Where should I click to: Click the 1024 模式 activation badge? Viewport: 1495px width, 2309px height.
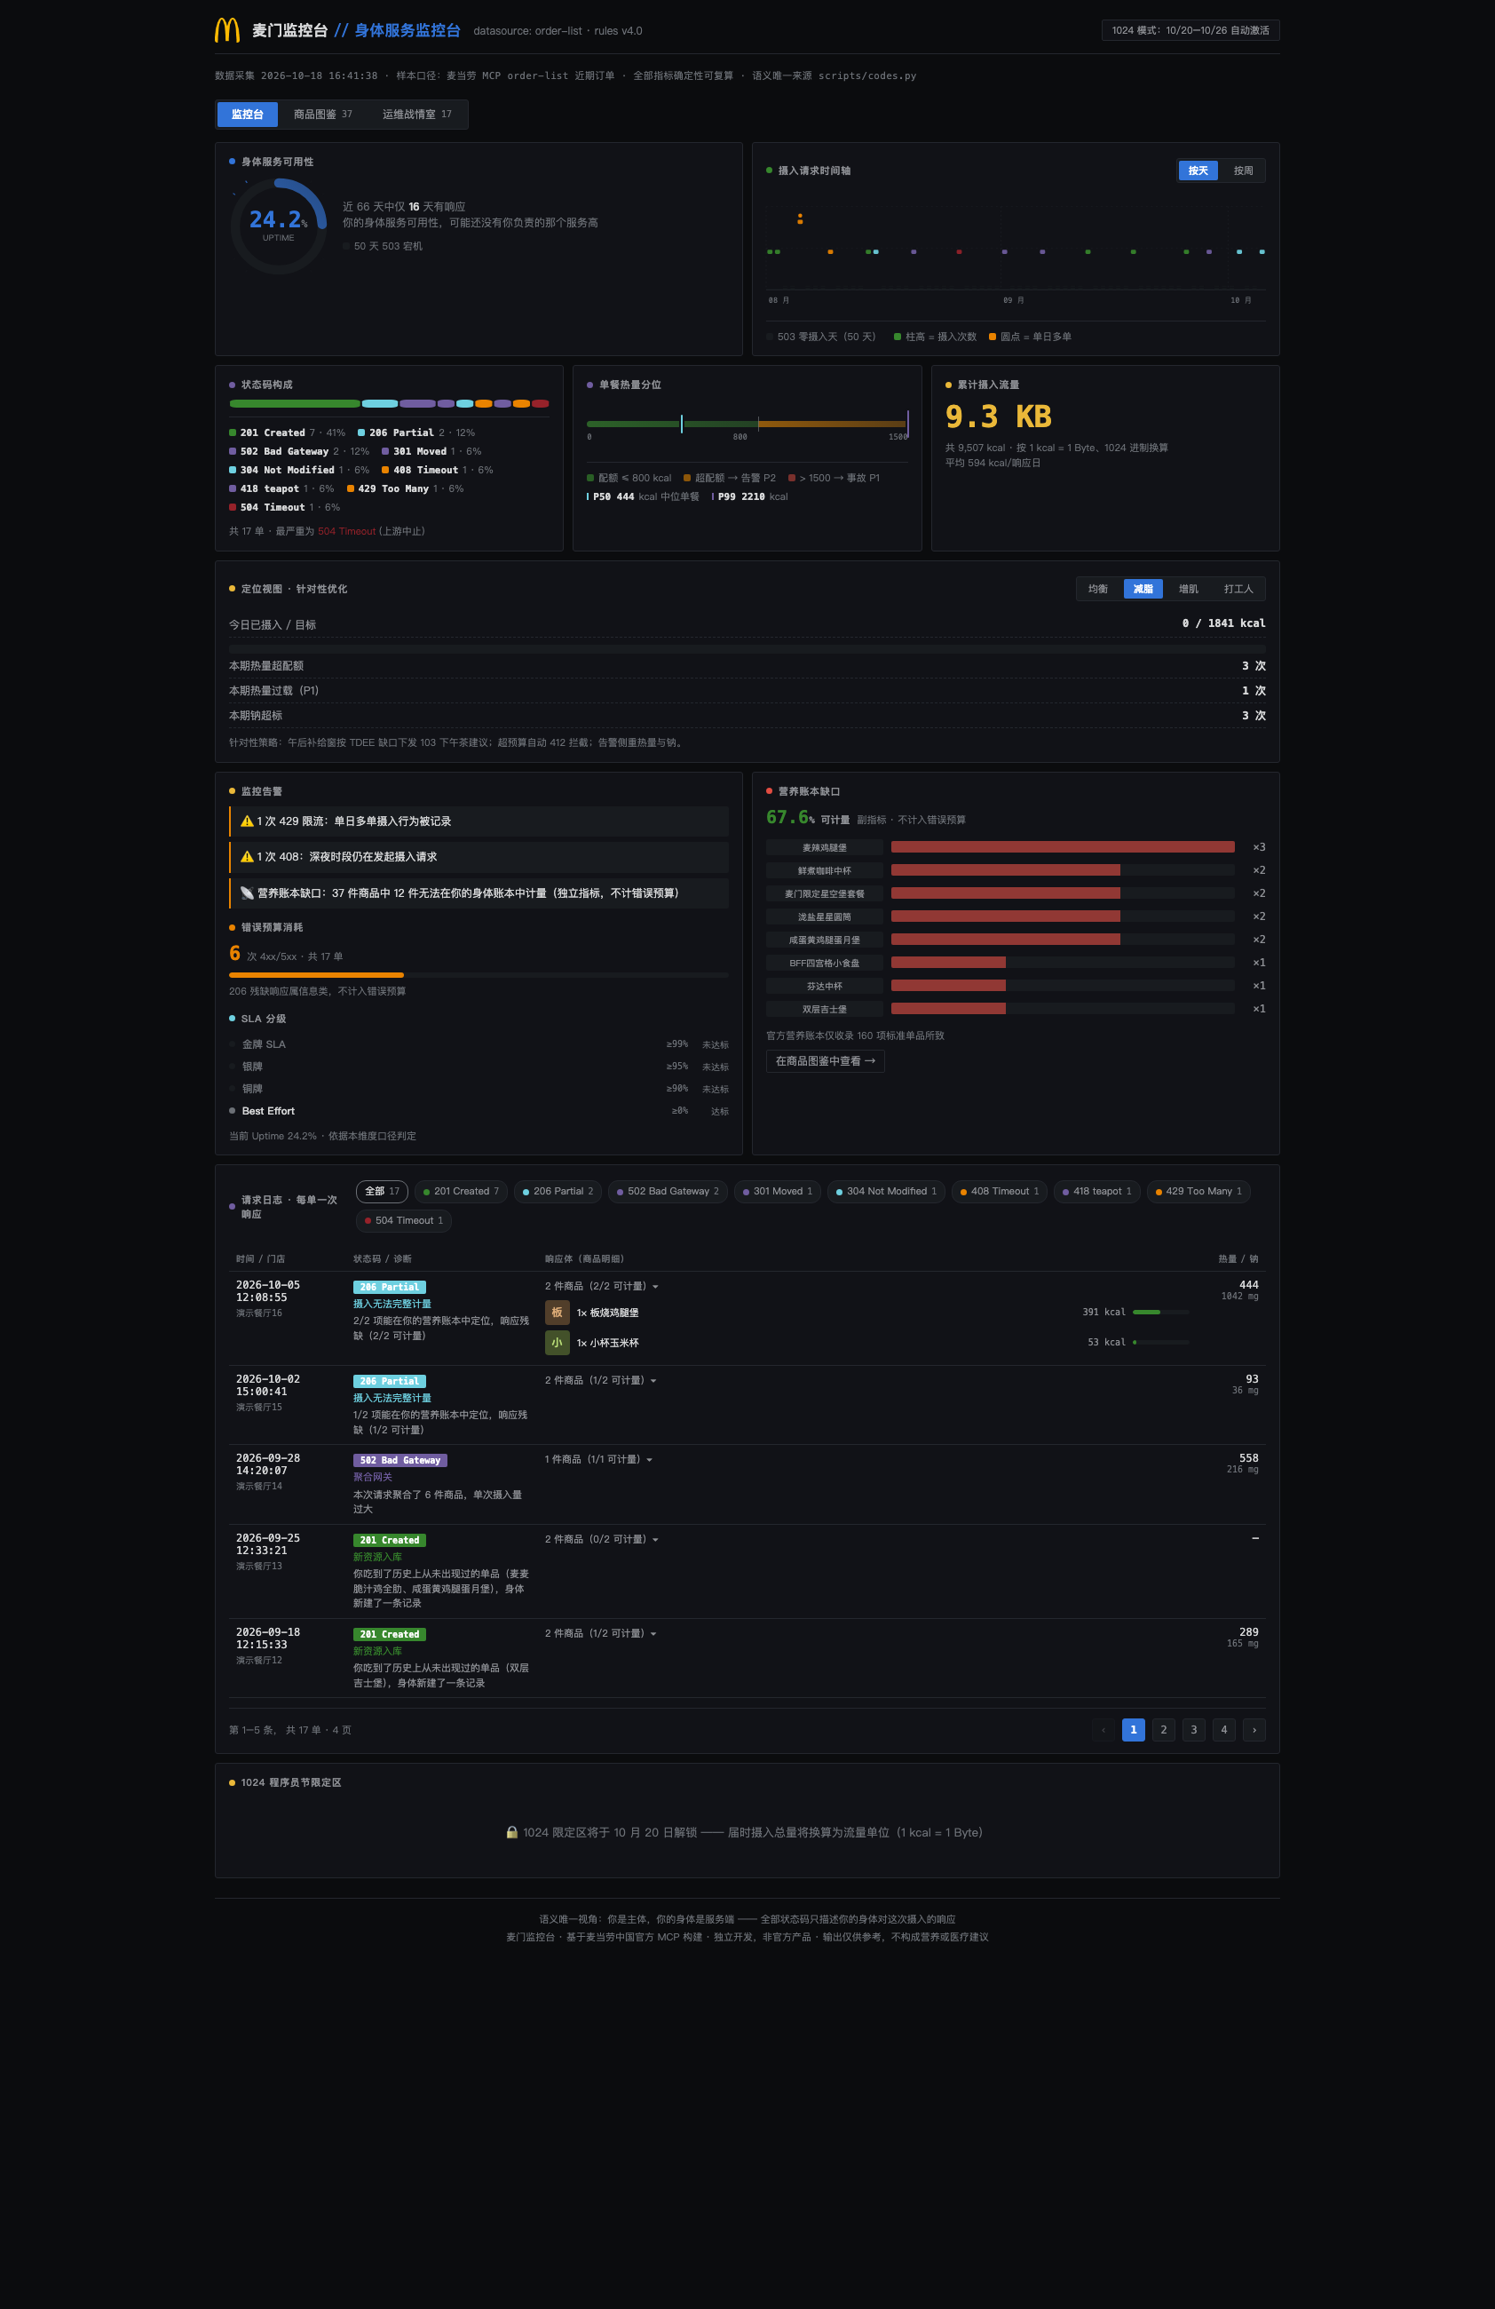point(1190,30)
